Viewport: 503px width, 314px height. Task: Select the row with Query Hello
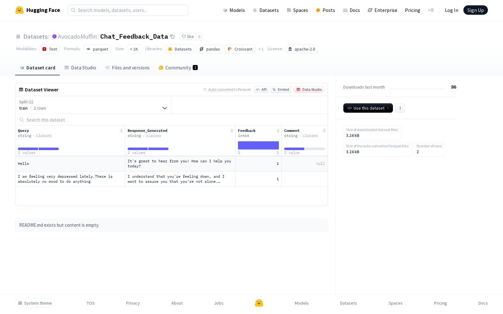pos(171,164)
